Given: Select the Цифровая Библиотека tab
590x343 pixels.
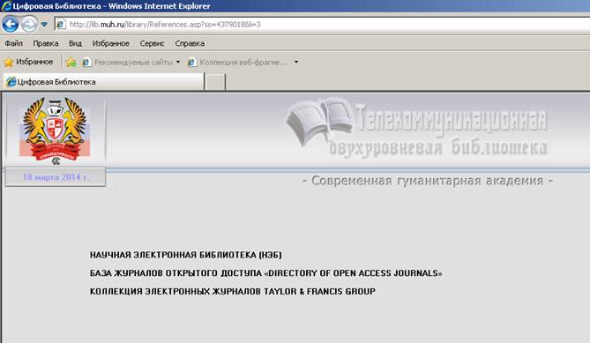Looking at the screenshot, I should pyautogui.click(x=103, y=82).
